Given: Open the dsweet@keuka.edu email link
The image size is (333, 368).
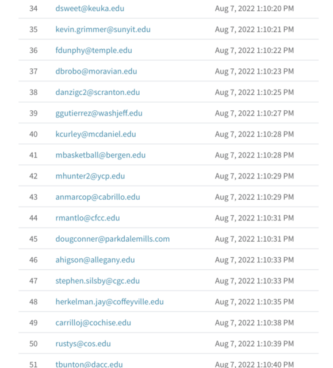Looking at the screenshot, I should 90,9.
